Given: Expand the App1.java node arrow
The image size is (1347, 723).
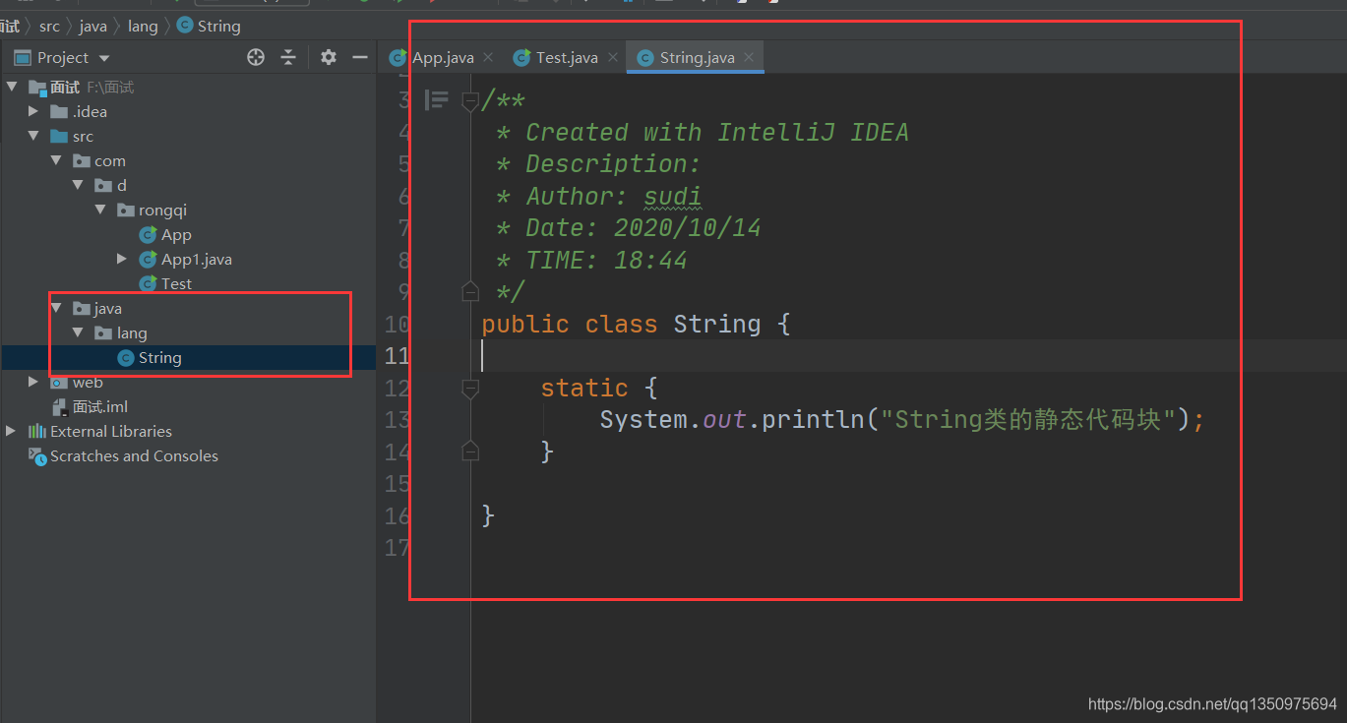Looking at the screenshot, I should click(122, 259).
